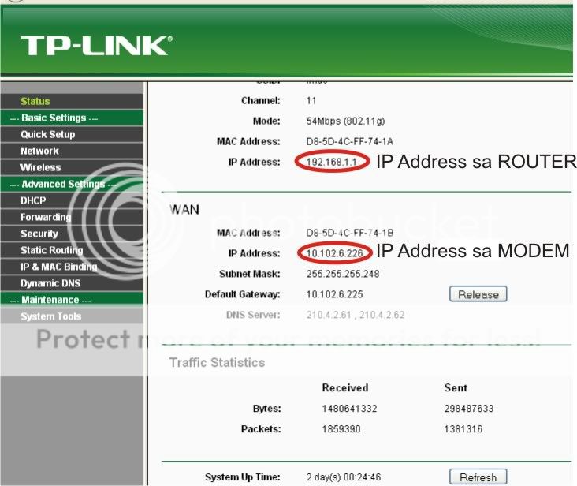577x486 pixels.
Task: Click received packets value 1859390
Action: click(341, 429)
